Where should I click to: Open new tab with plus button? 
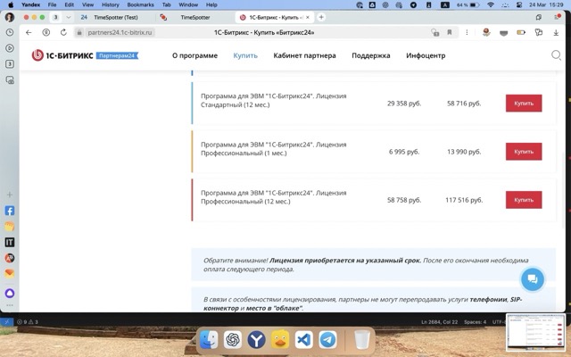click(321, 17)
